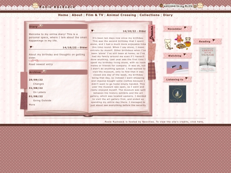Open the Notos album cover
231x173 pixels.
pyautogui.click(x=178, y=94)
